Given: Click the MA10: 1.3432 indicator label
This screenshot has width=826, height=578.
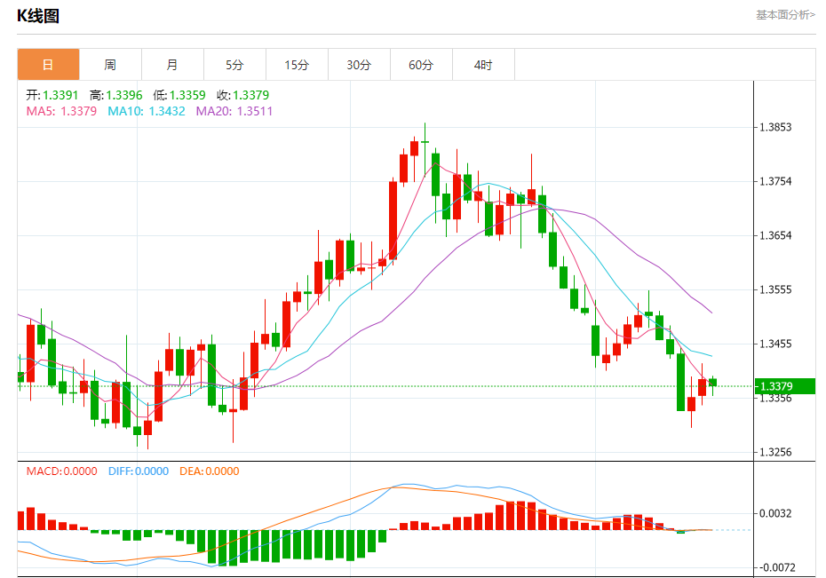Looking at the screenshot, I should [147, 111].
